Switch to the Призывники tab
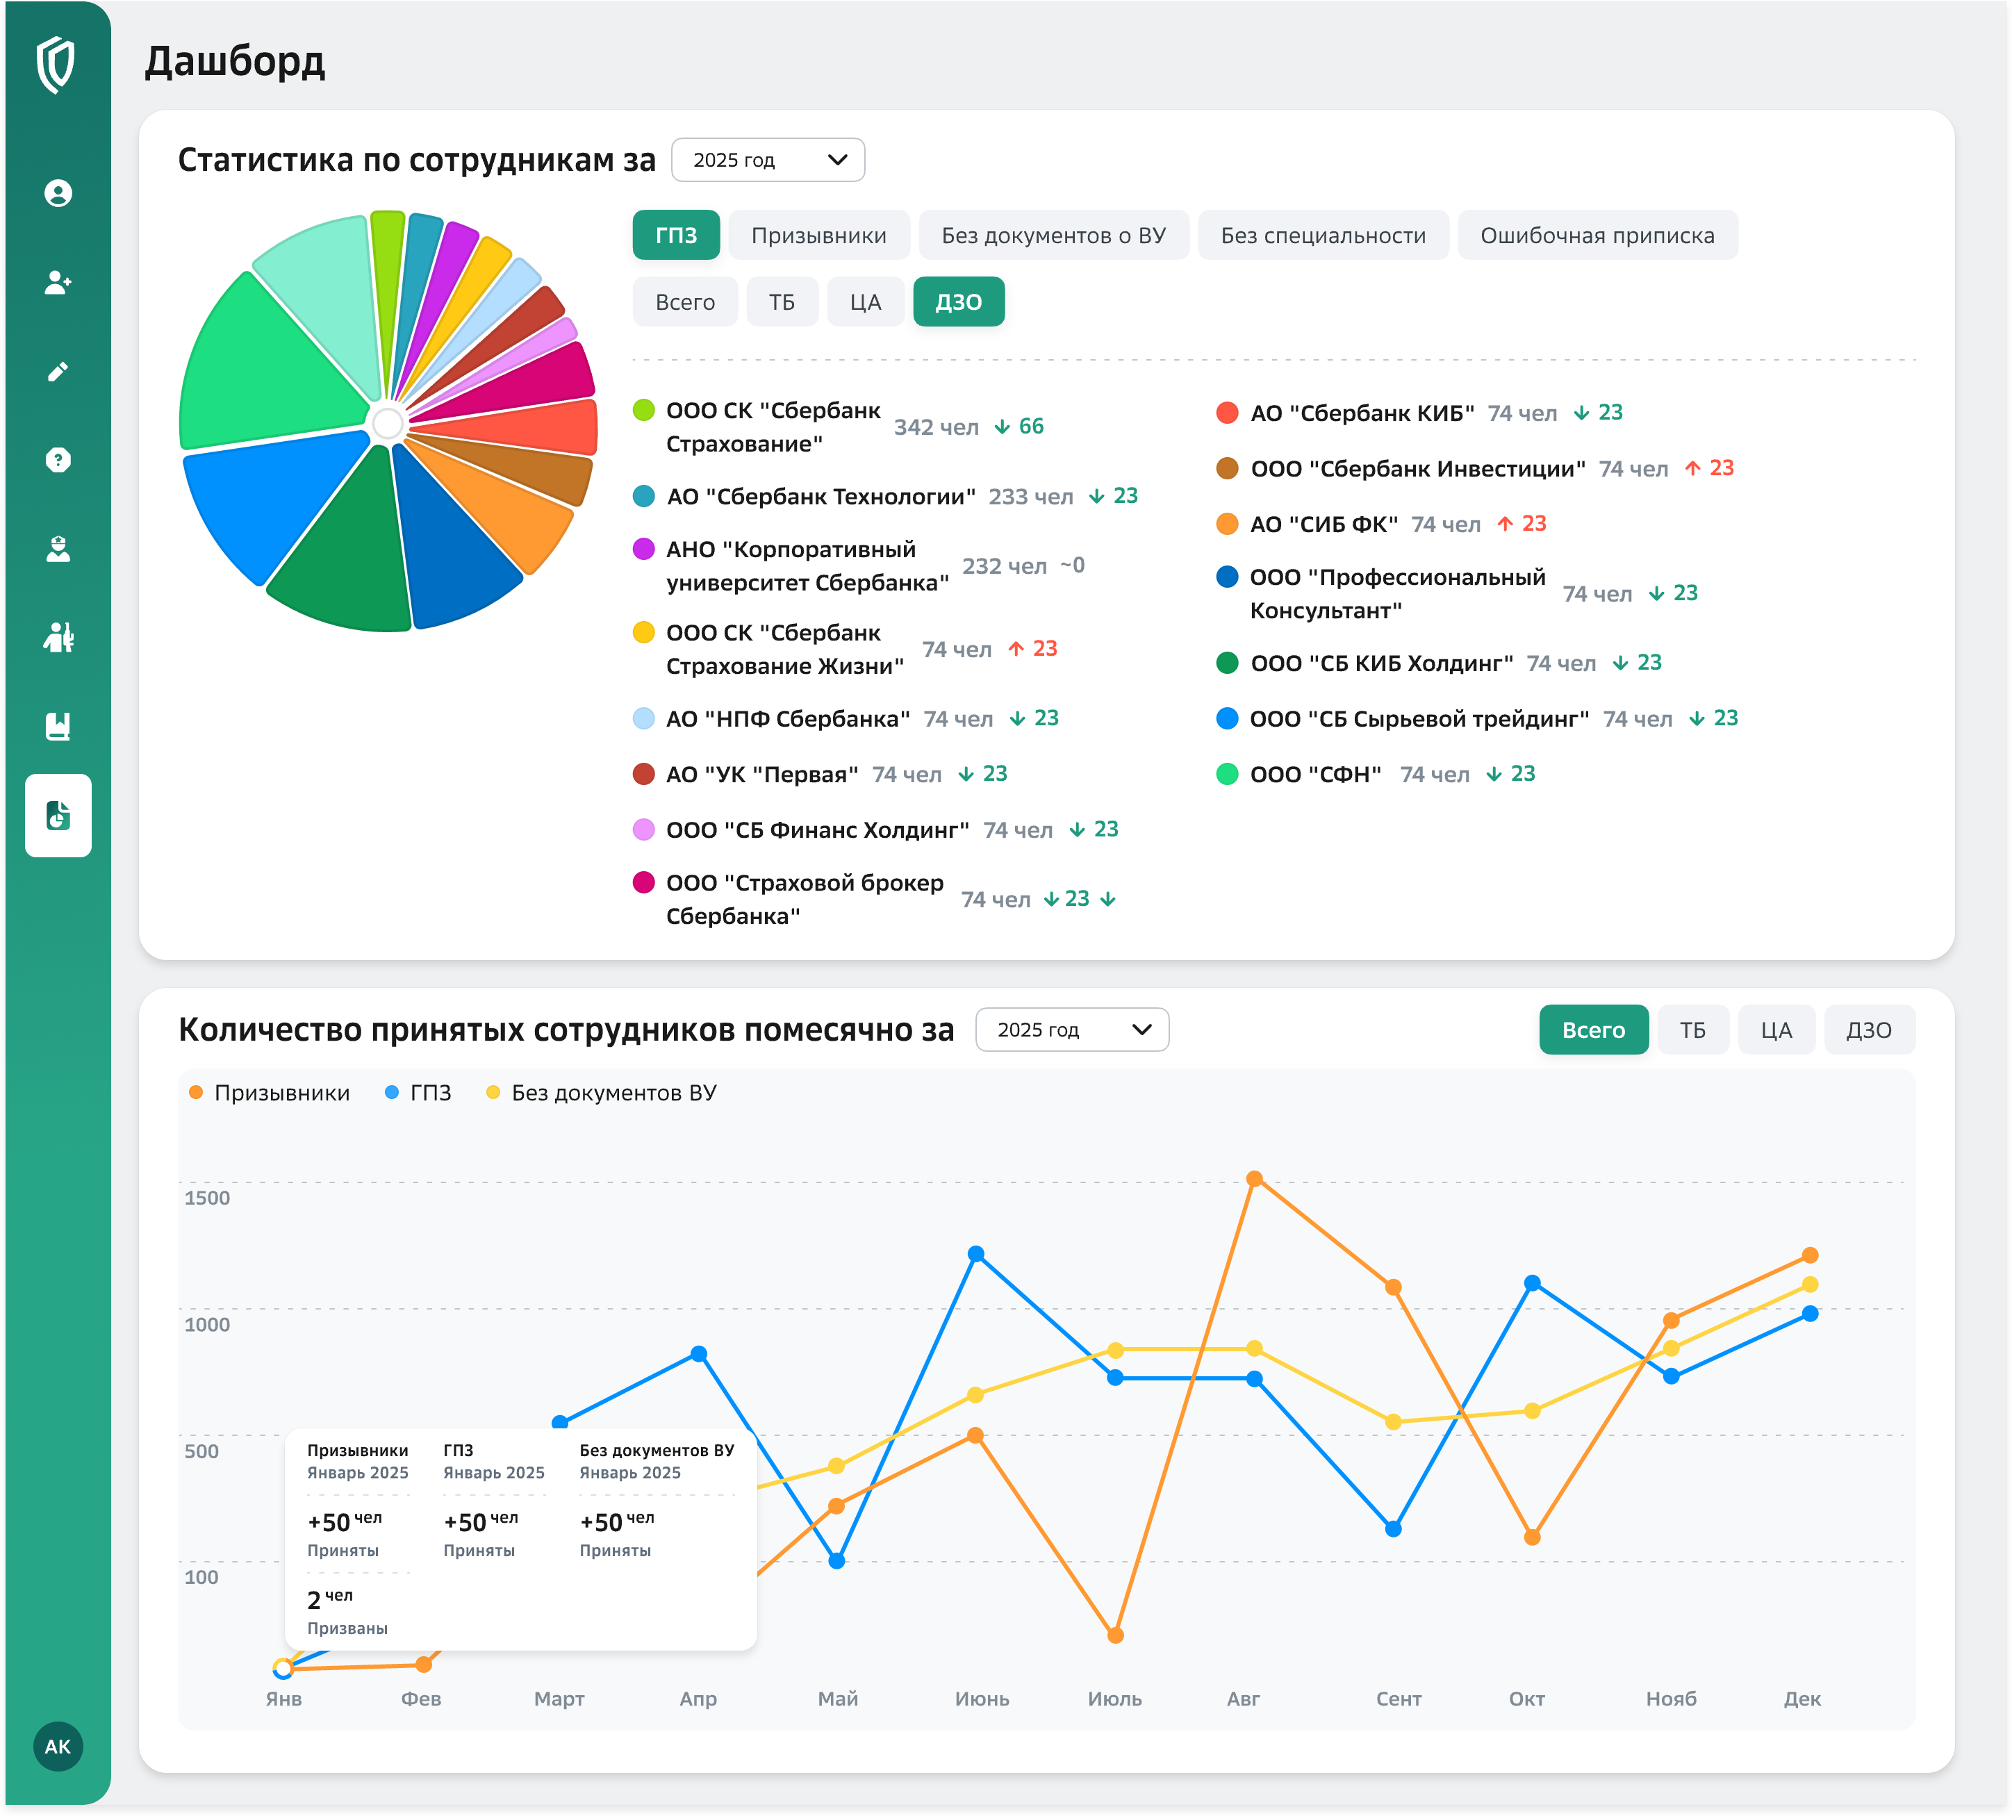This screenshot has width=2012, height=1816. click(818, 236)
